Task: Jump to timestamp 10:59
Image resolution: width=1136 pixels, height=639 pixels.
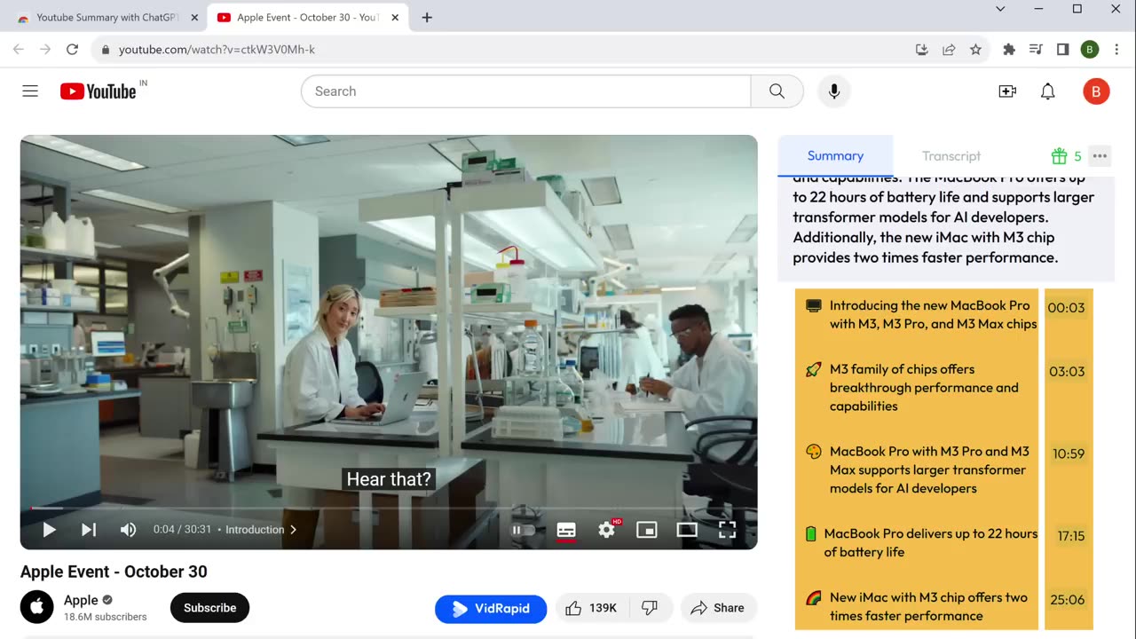Action: pos(1069,454)
